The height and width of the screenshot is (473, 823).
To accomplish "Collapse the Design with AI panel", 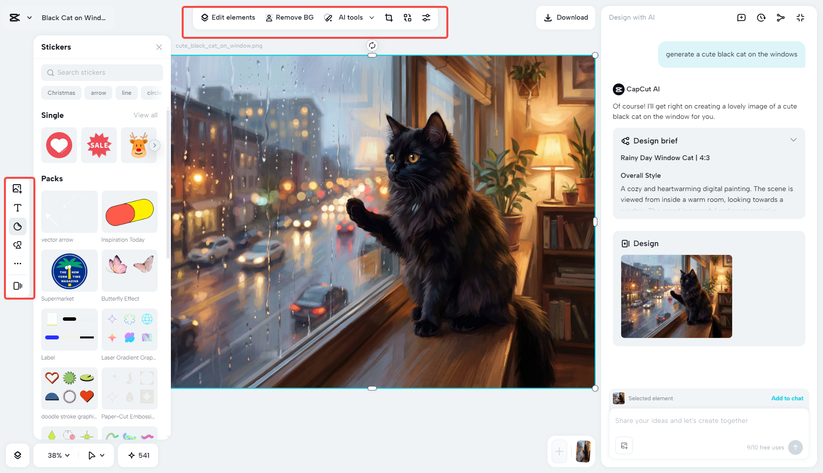I will [800, 18].
